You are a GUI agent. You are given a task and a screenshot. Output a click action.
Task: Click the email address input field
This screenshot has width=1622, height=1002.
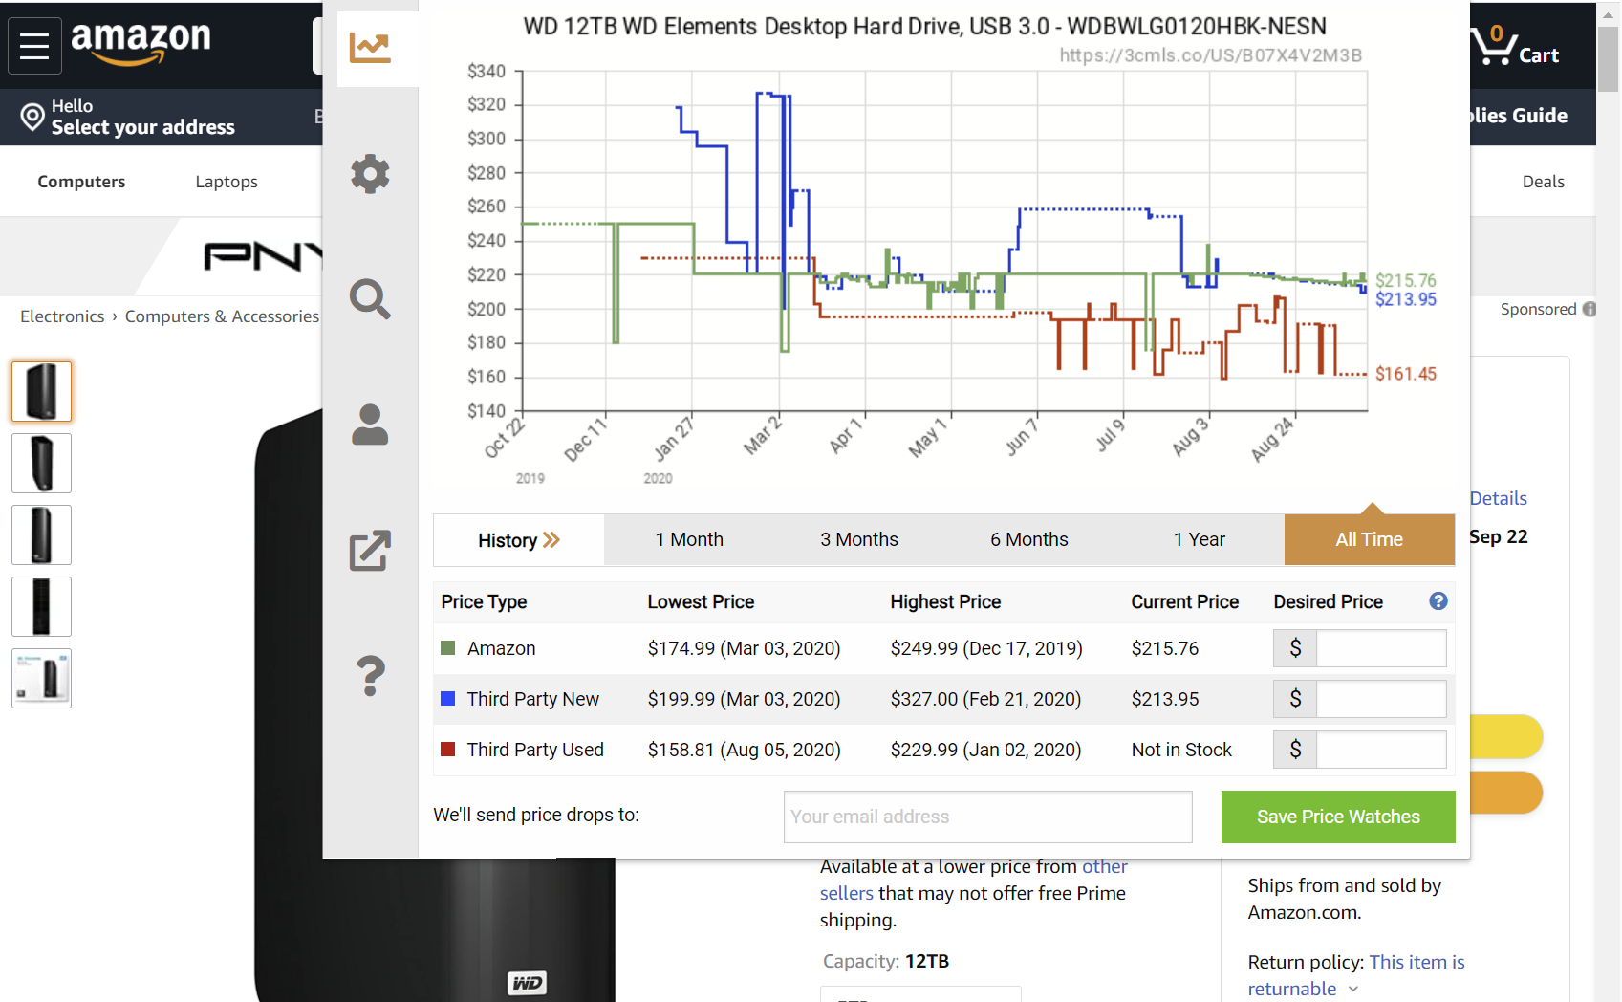[988, 817]
